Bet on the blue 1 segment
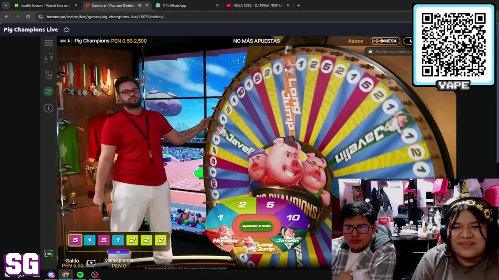This screenshot has height=280, width=499. pos(221,218)
